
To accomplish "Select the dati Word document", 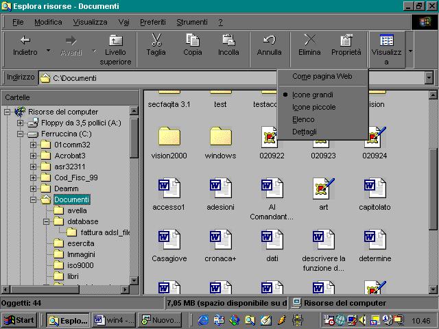I will 272,239.
